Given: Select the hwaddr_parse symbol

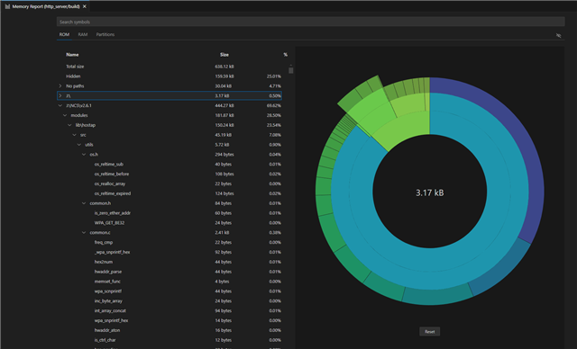Looking at the screenshot, I should coord(108,272).
